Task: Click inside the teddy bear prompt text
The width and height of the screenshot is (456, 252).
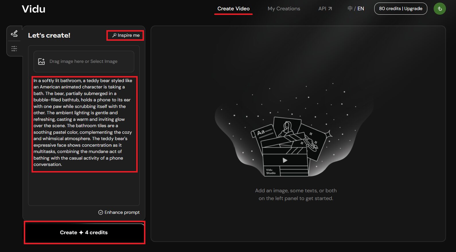Action: [x=83, y=123]
